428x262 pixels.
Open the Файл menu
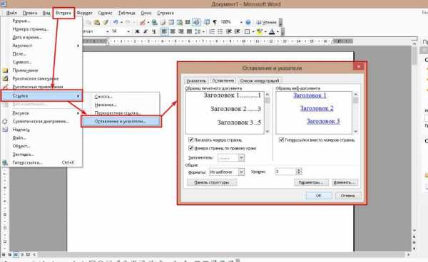(11, 13)
